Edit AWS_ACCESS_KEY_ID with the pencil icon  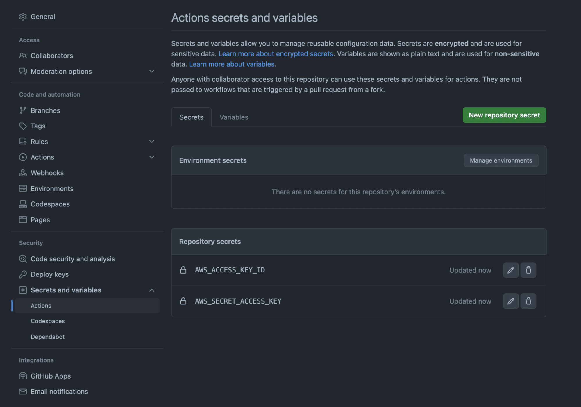(510, 270)
